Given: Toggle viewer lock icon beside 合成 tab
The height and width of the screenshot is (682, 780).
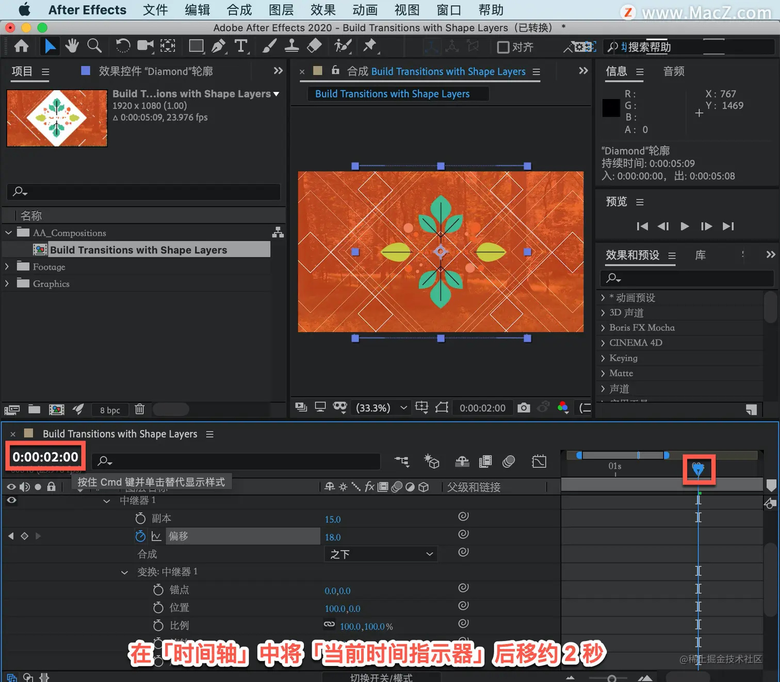Looking at the screenshot, I should coord(335,70).
